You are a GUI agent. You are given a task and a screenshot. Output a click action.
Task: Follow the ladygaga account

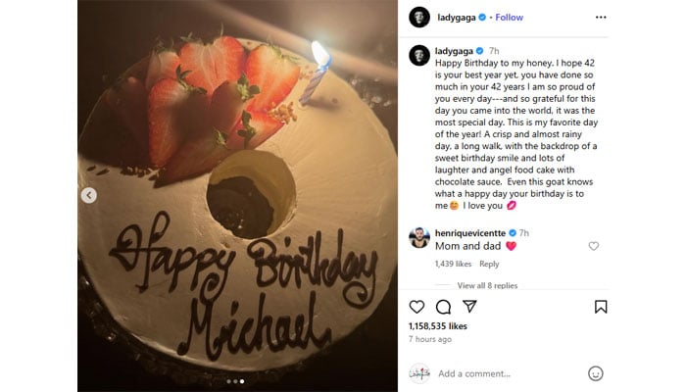(509, 17)
